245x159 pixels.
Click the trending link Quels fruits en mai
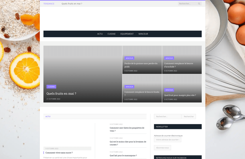point(72,4)
